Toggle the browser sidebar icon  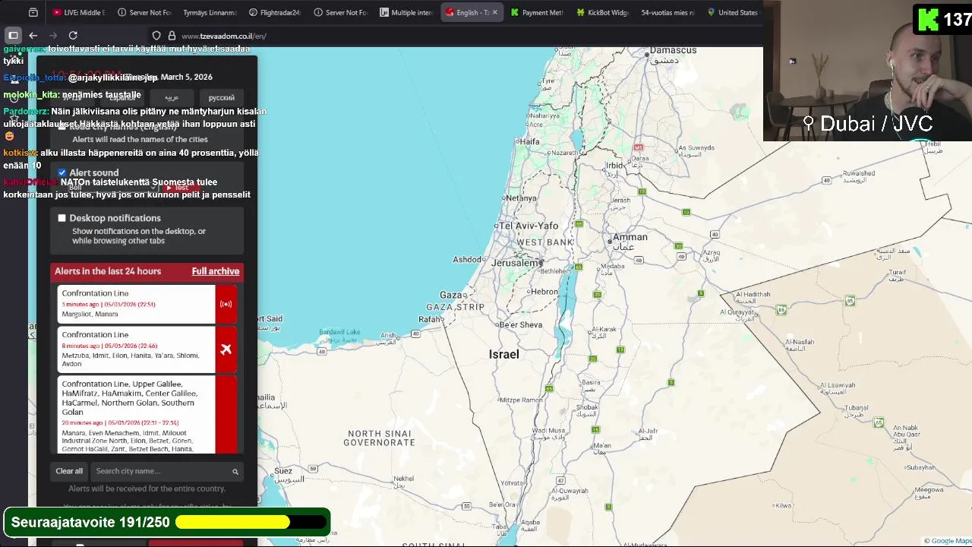(x=13, y=36)
